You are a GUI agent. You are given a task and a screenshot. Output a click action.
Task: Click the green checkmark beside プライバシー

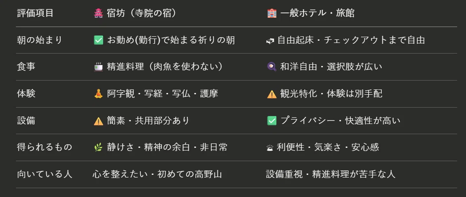272,121
